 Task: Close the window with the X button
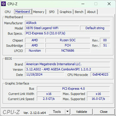click(x=109, y=4)
